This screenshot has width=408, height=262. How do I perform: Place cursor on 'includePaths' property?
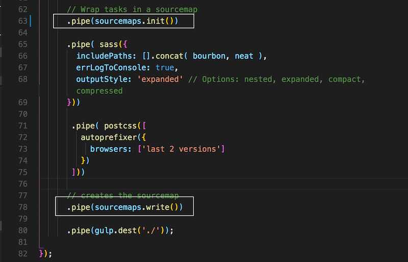click(104, 56)
